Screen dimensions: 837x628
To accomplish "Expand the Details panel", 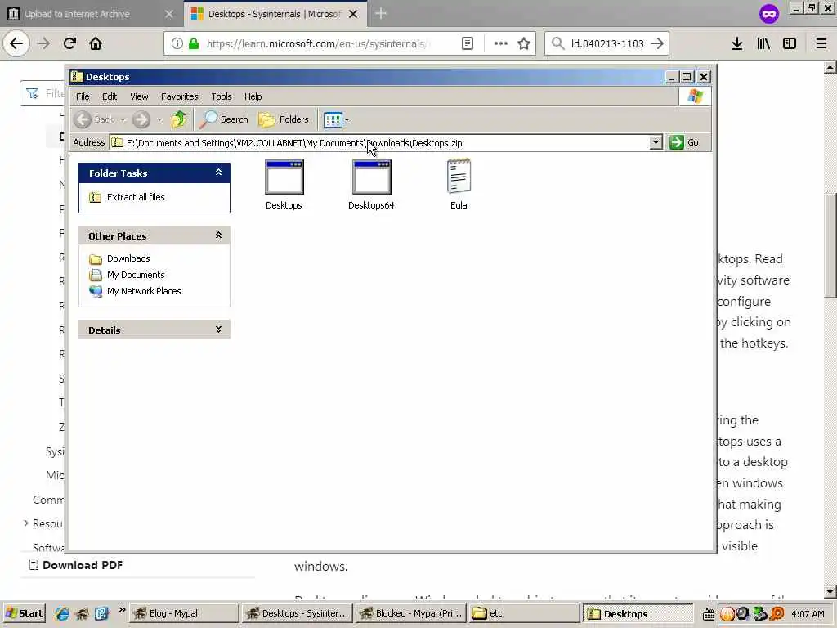I will (x=218, y=330).
